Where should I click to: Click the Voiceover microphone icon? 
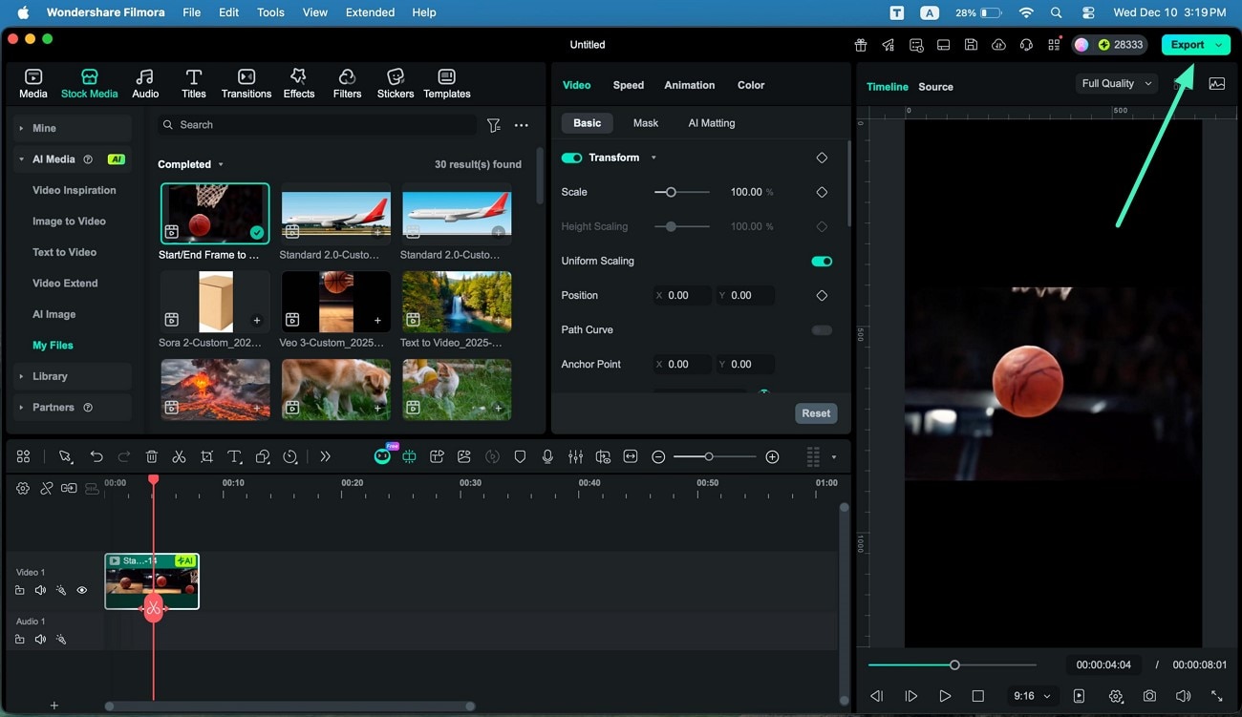[x=547, y=456]
